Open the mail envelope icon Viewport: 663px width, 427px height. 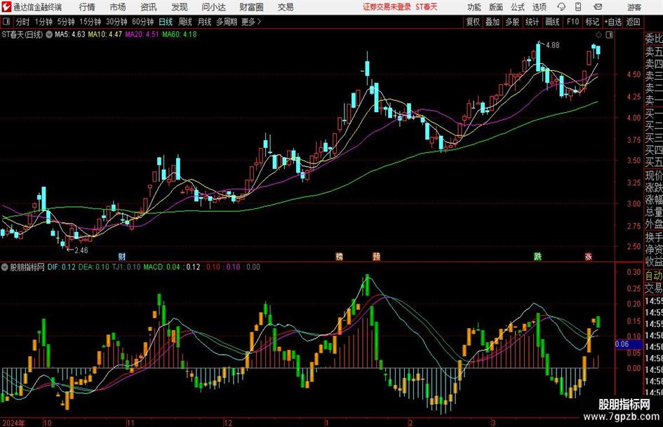(598, 7)
